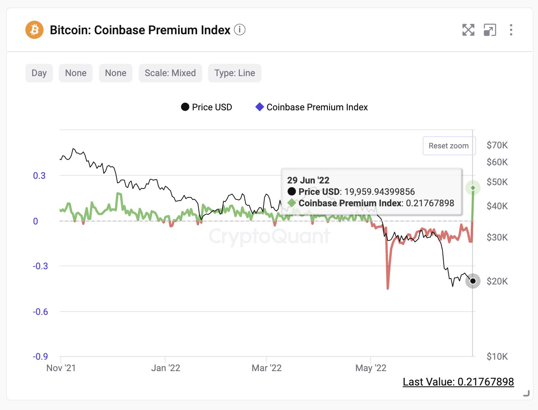Click the black price marker at $20K

pos(473,281)
